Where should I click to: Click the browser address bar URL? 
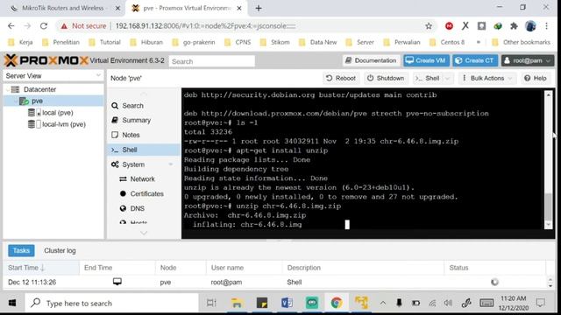(206, 26)
